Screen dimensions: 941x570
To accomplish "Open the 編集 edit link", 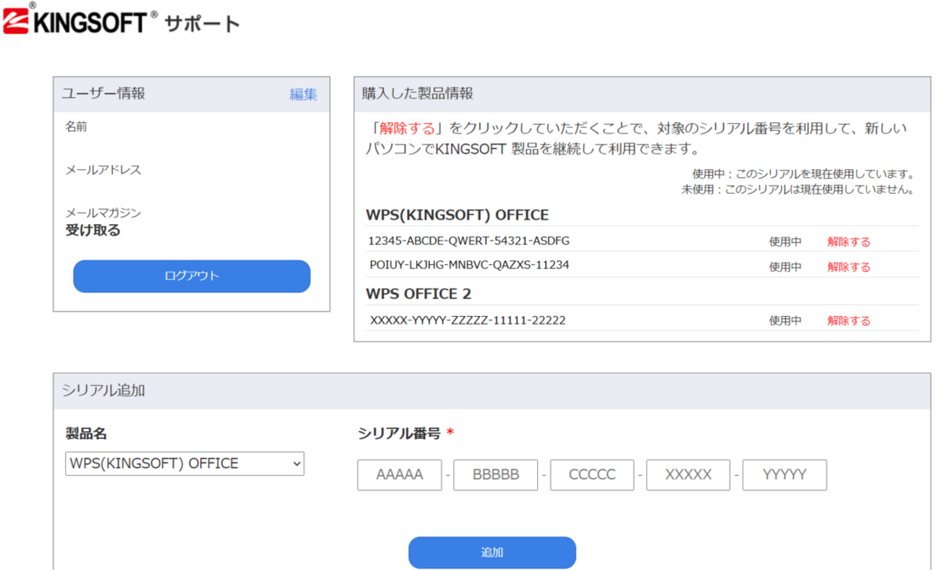I will [x=303, y=94].
